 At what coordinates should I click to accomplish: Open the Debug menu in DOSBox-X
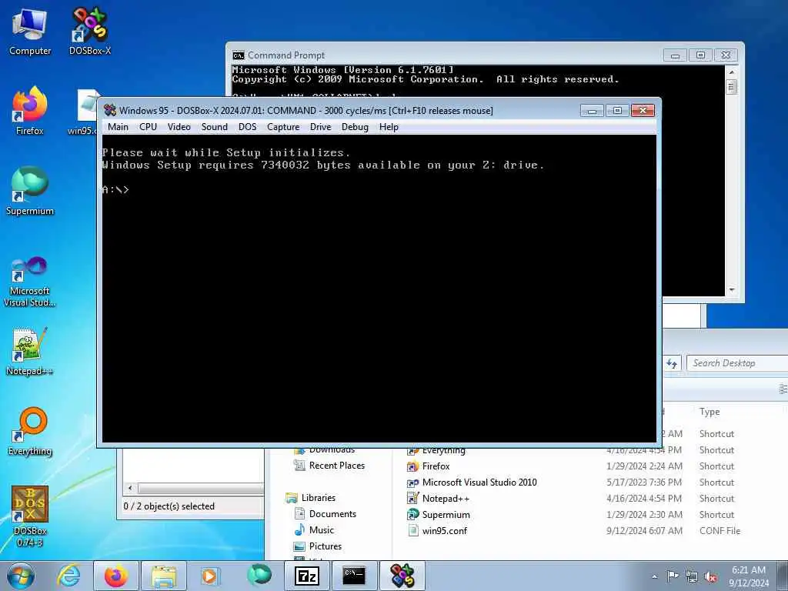[355, 127]
